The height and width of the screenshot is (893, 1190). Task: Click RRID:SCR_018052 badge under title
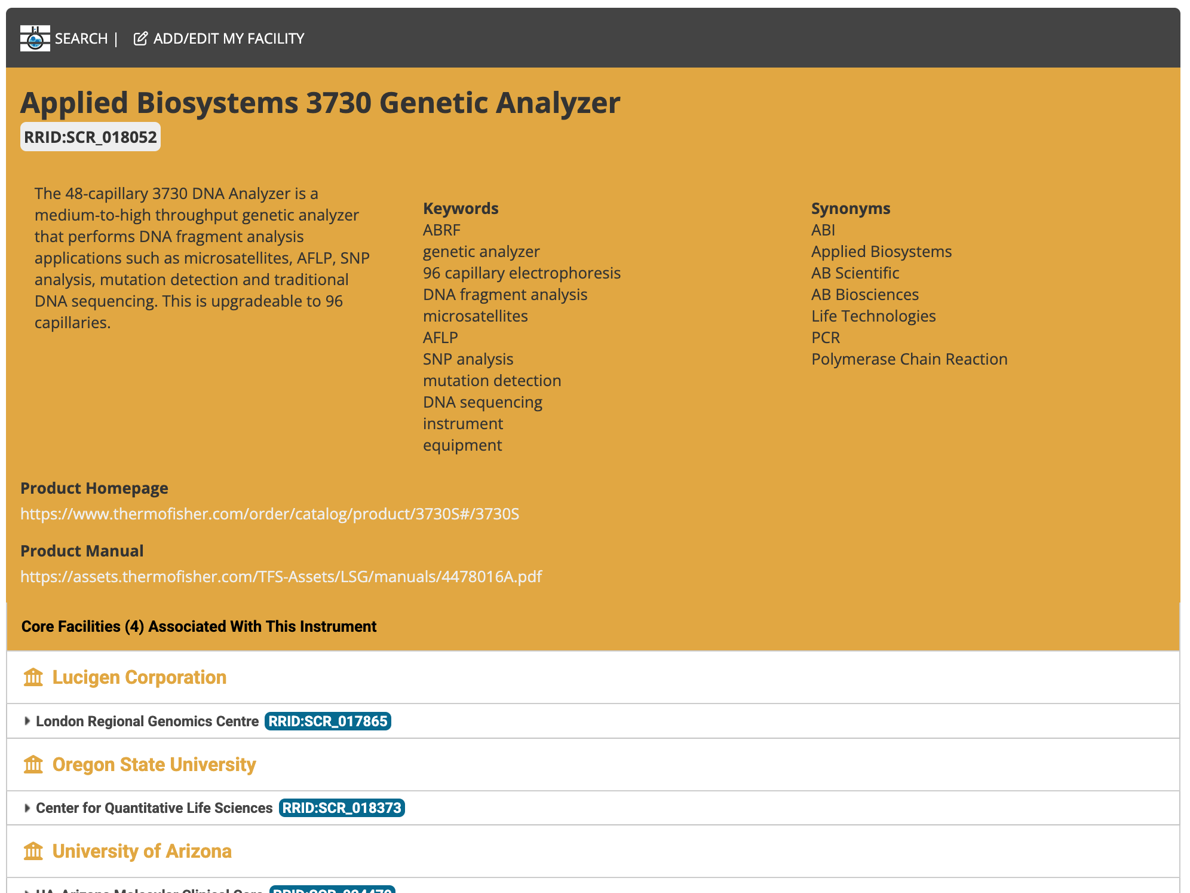click(90, 137)
